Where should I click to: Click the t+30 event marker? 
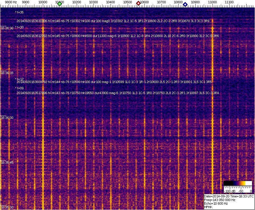19,27
